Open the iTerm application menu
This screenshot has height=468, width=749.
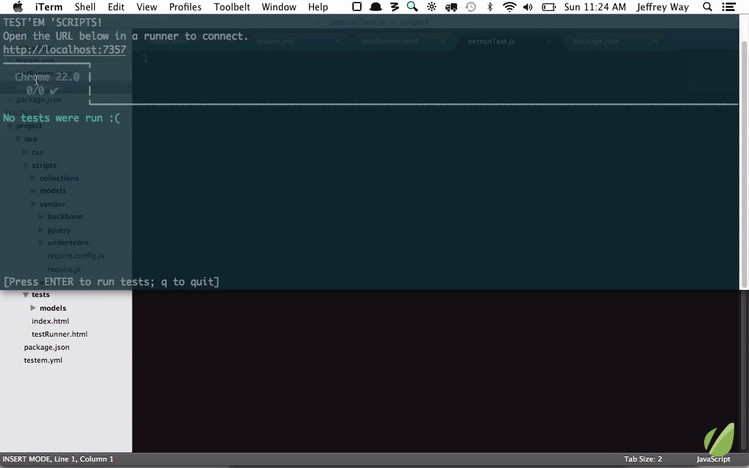[x=49, y=6]
